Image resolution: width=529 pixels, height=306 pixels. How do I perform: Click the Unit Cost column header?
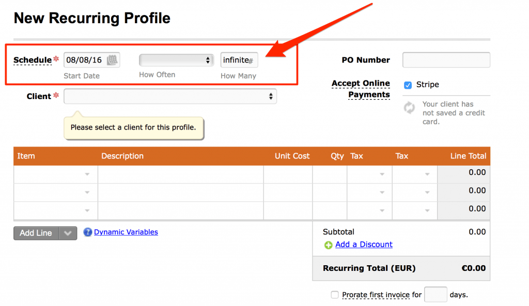click(x=292, y=156)
